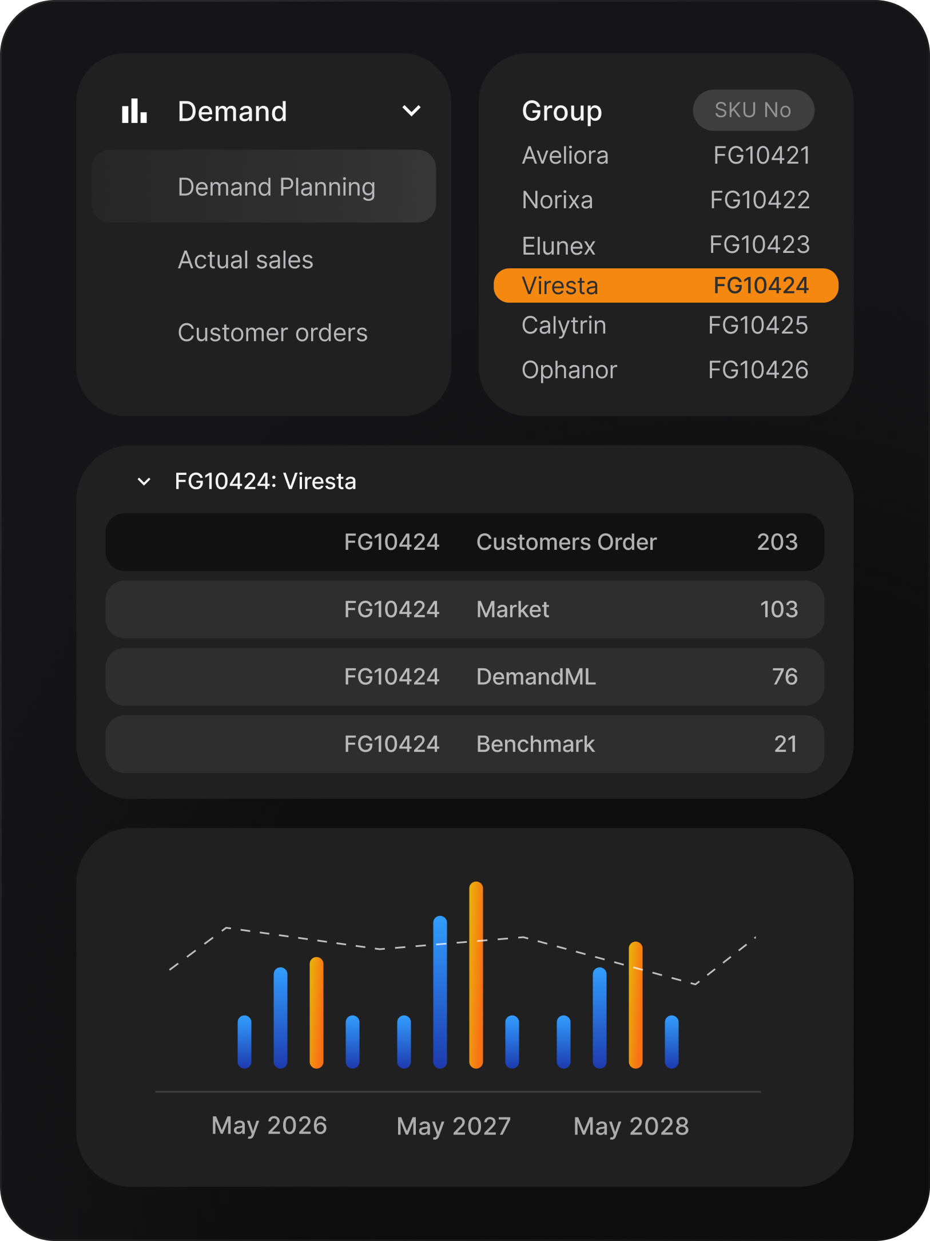The image size is (930, 1241).
Task: Select the DemandML forecast row
Action: tap(464, 677)
